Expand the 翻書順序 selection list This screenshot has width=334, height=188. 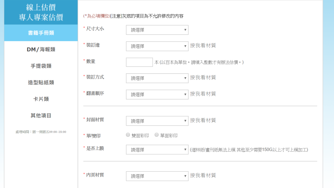tap(157, 94)
